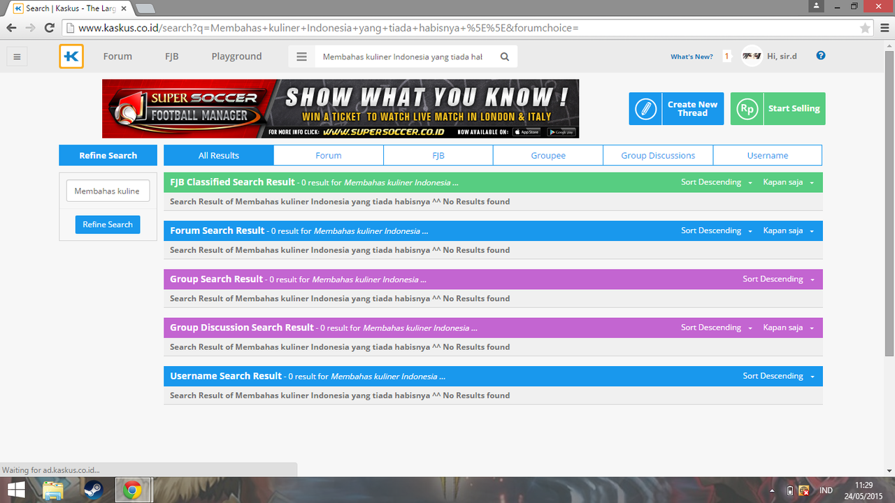Image resolution: width=895 pixels, height=503 pixels.
Task: Launch Steam from the taskbar
Action: (x=94, y=490)
